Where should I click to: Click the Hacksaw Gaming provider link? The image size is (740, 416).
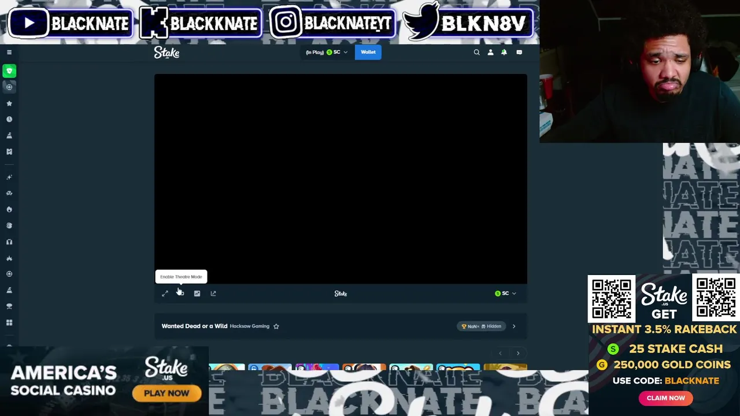[250, 326]
